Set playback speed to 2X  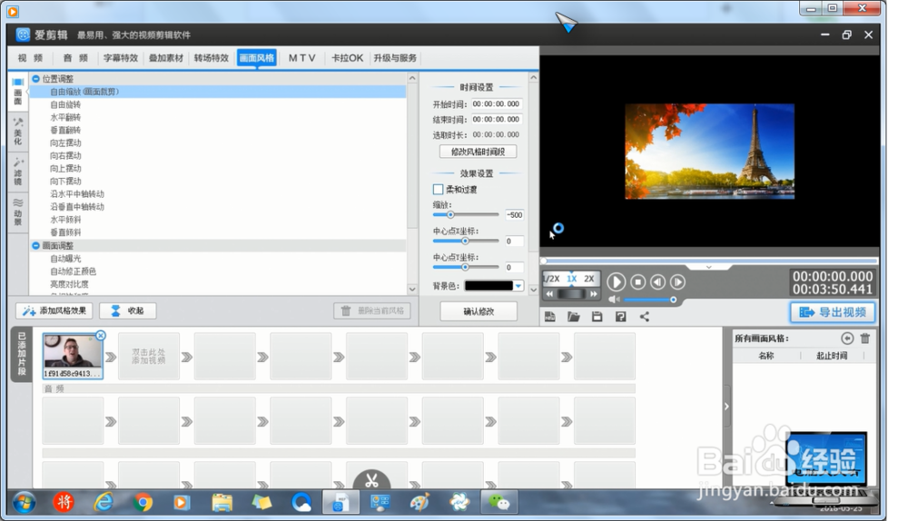[x=589, y=279]
